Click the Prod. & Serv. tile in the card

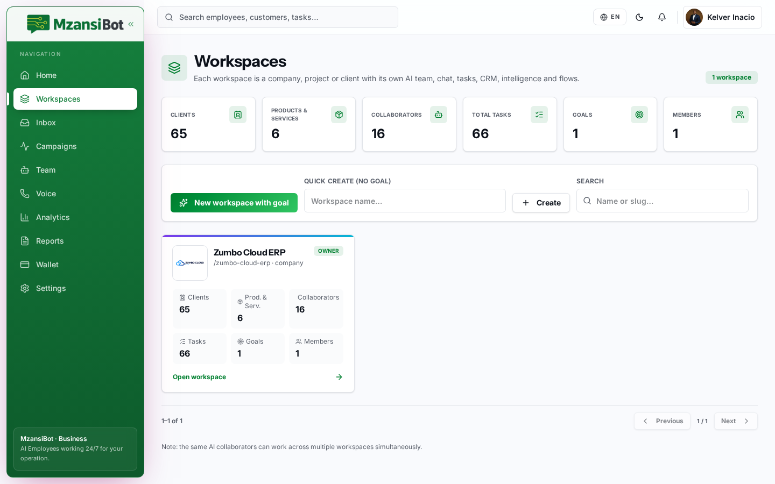coord(258,309)
